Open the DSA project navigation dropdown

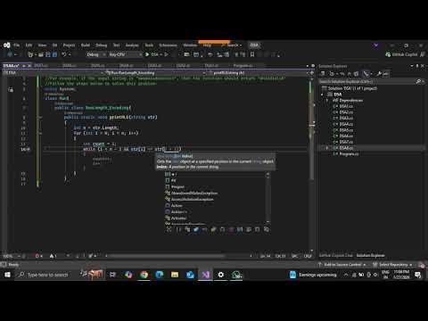(x=53, y=73)
